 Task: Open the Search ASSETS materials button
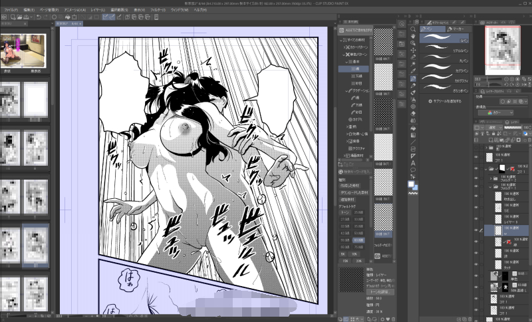(355, 30)
